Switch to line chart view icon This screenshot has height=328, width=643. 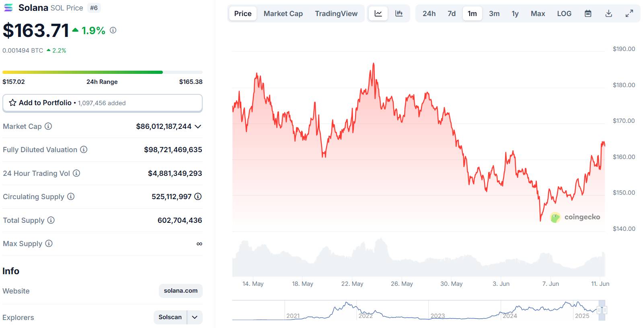(x=378, y=14)
